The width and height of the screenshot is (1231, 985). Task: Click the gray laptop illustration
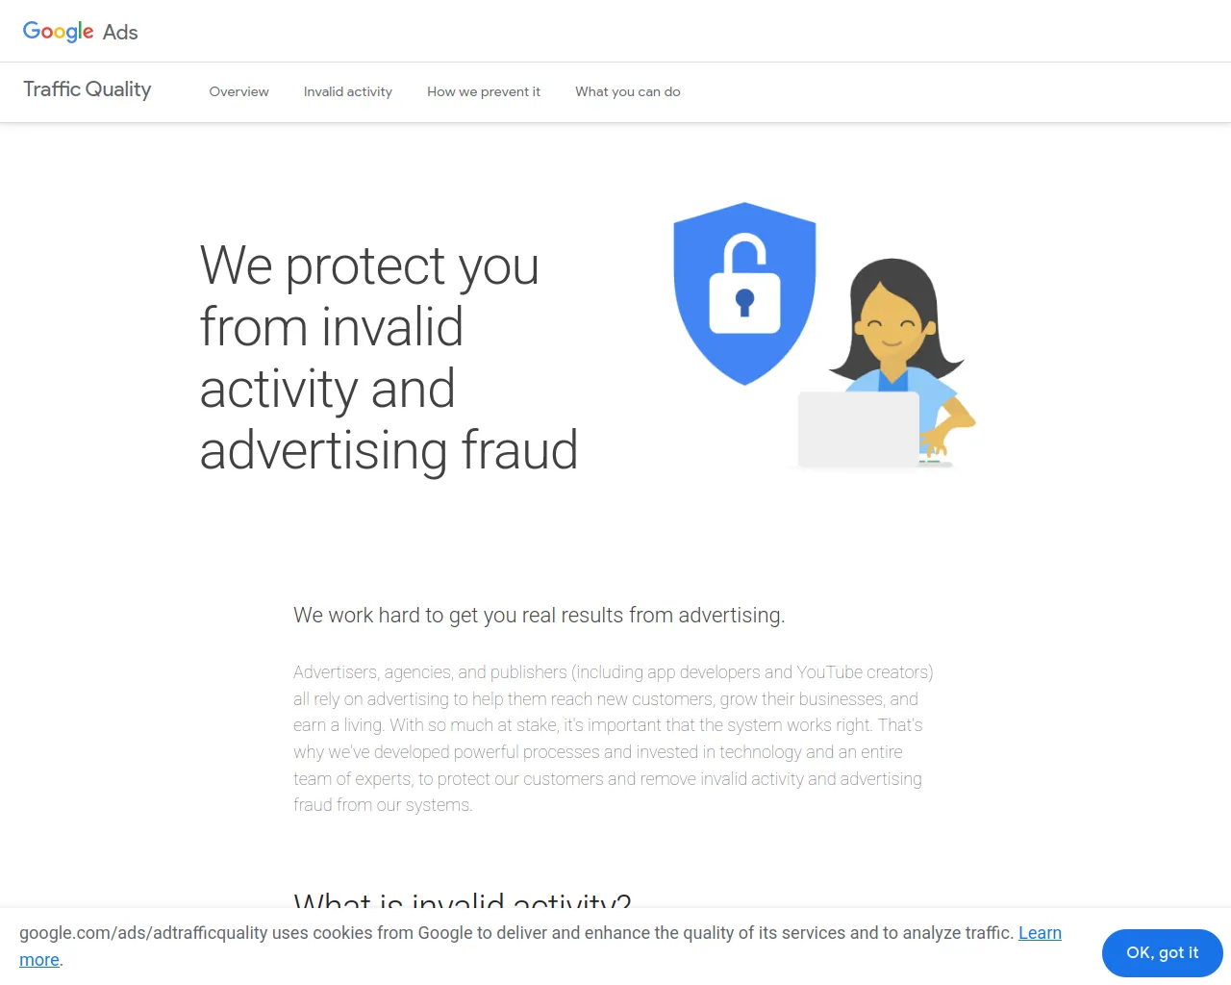click(x=858, y=429)
